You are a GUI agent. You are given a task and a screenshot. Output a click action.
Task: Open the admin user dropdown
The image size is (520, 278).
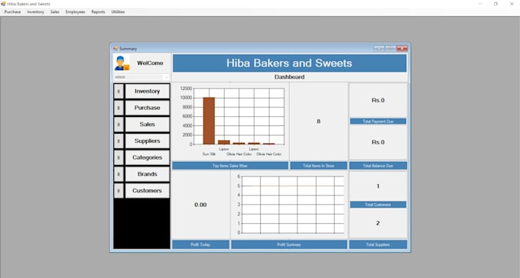click(x=141, y=77)
